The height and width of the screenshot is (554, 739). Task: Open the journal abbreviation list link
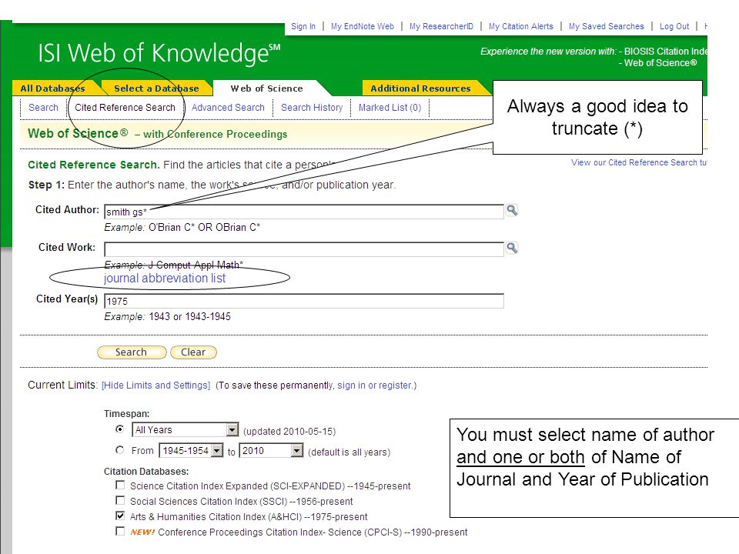point(165,279)
